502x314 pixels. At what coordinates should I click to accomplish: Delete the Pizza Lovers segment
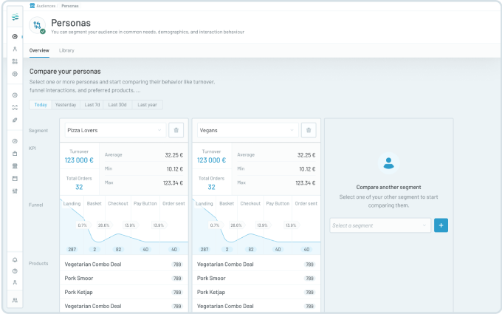(x=176, y=130)
